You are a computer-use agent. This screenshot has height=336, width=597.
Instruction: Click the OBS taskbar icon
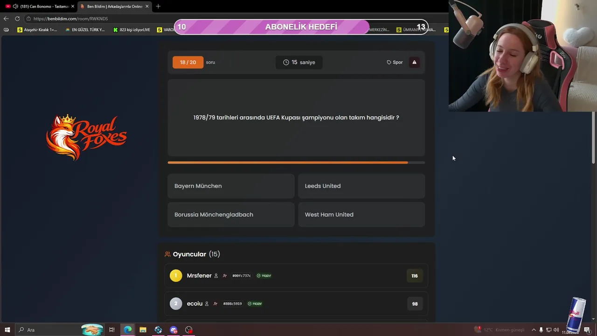click(x=189, y=330)
